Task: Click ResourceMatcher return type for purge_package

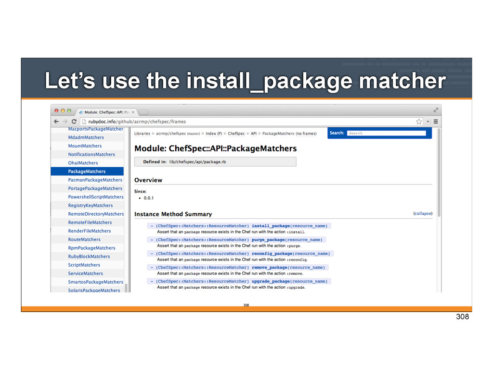Action: (202, 239)
